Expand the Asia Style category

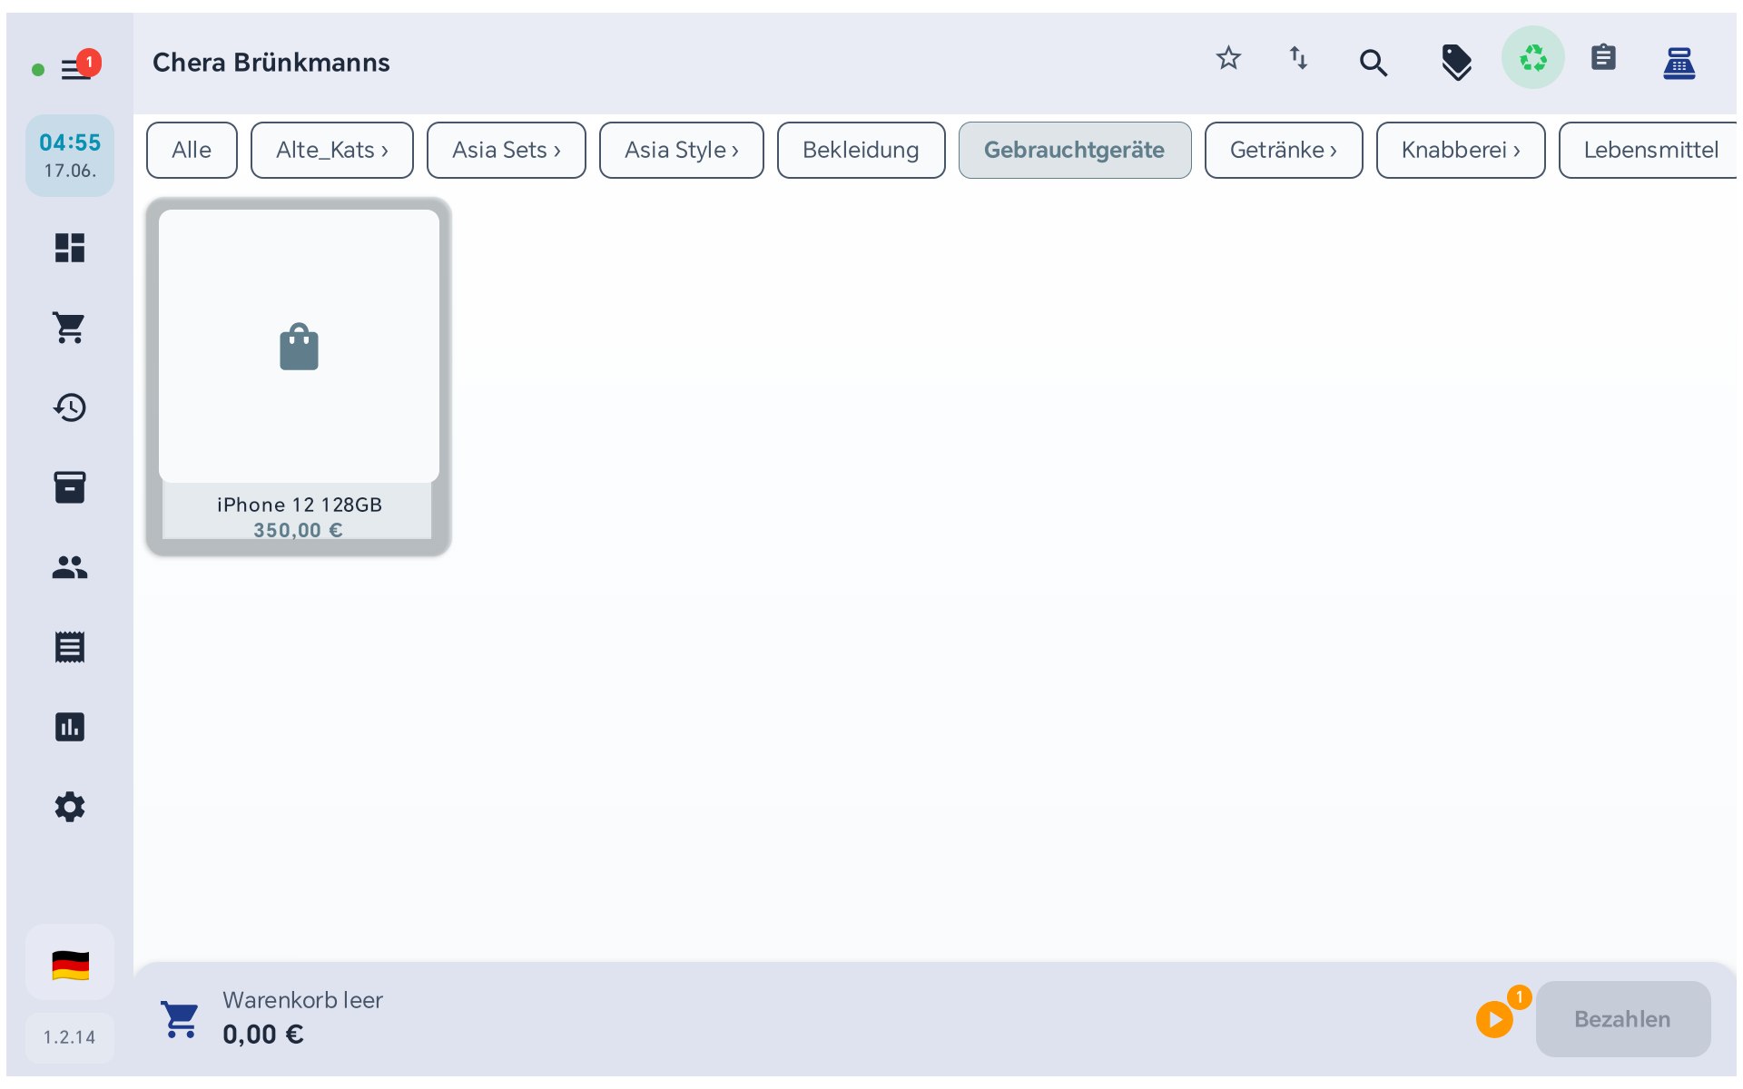682,150
